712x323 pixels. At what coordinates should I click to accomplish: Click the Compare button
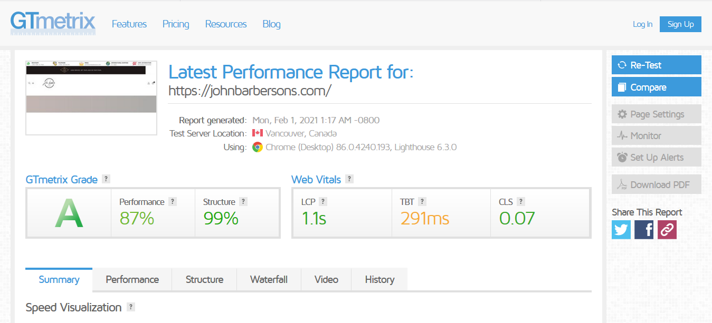coord(657,87)
